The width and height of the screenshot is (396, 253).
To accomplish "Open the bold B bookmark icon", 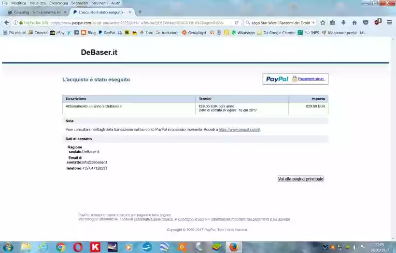I will click(x=127, y=32).
